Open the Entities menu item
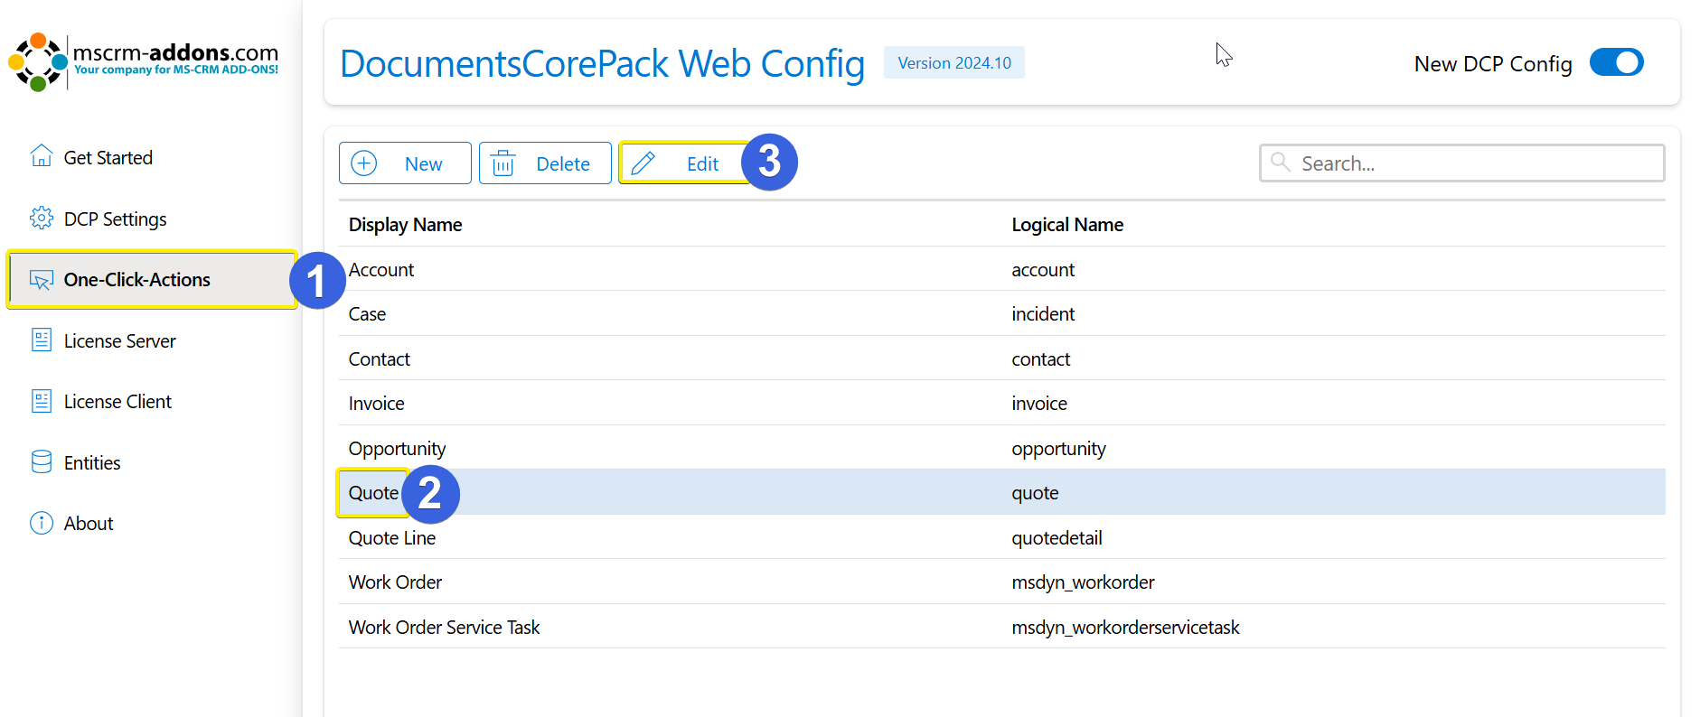The image size is (1700, 717). click(x=92, y=463)
